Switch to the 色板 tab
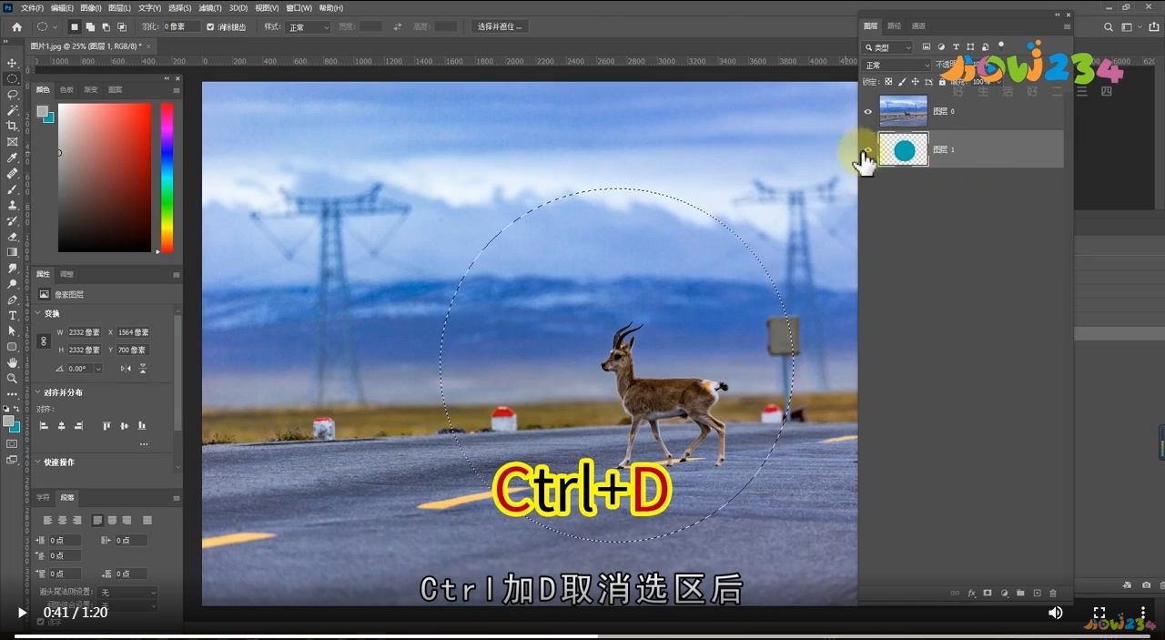The image size is (1165, 640). click(x=66, y=90)
